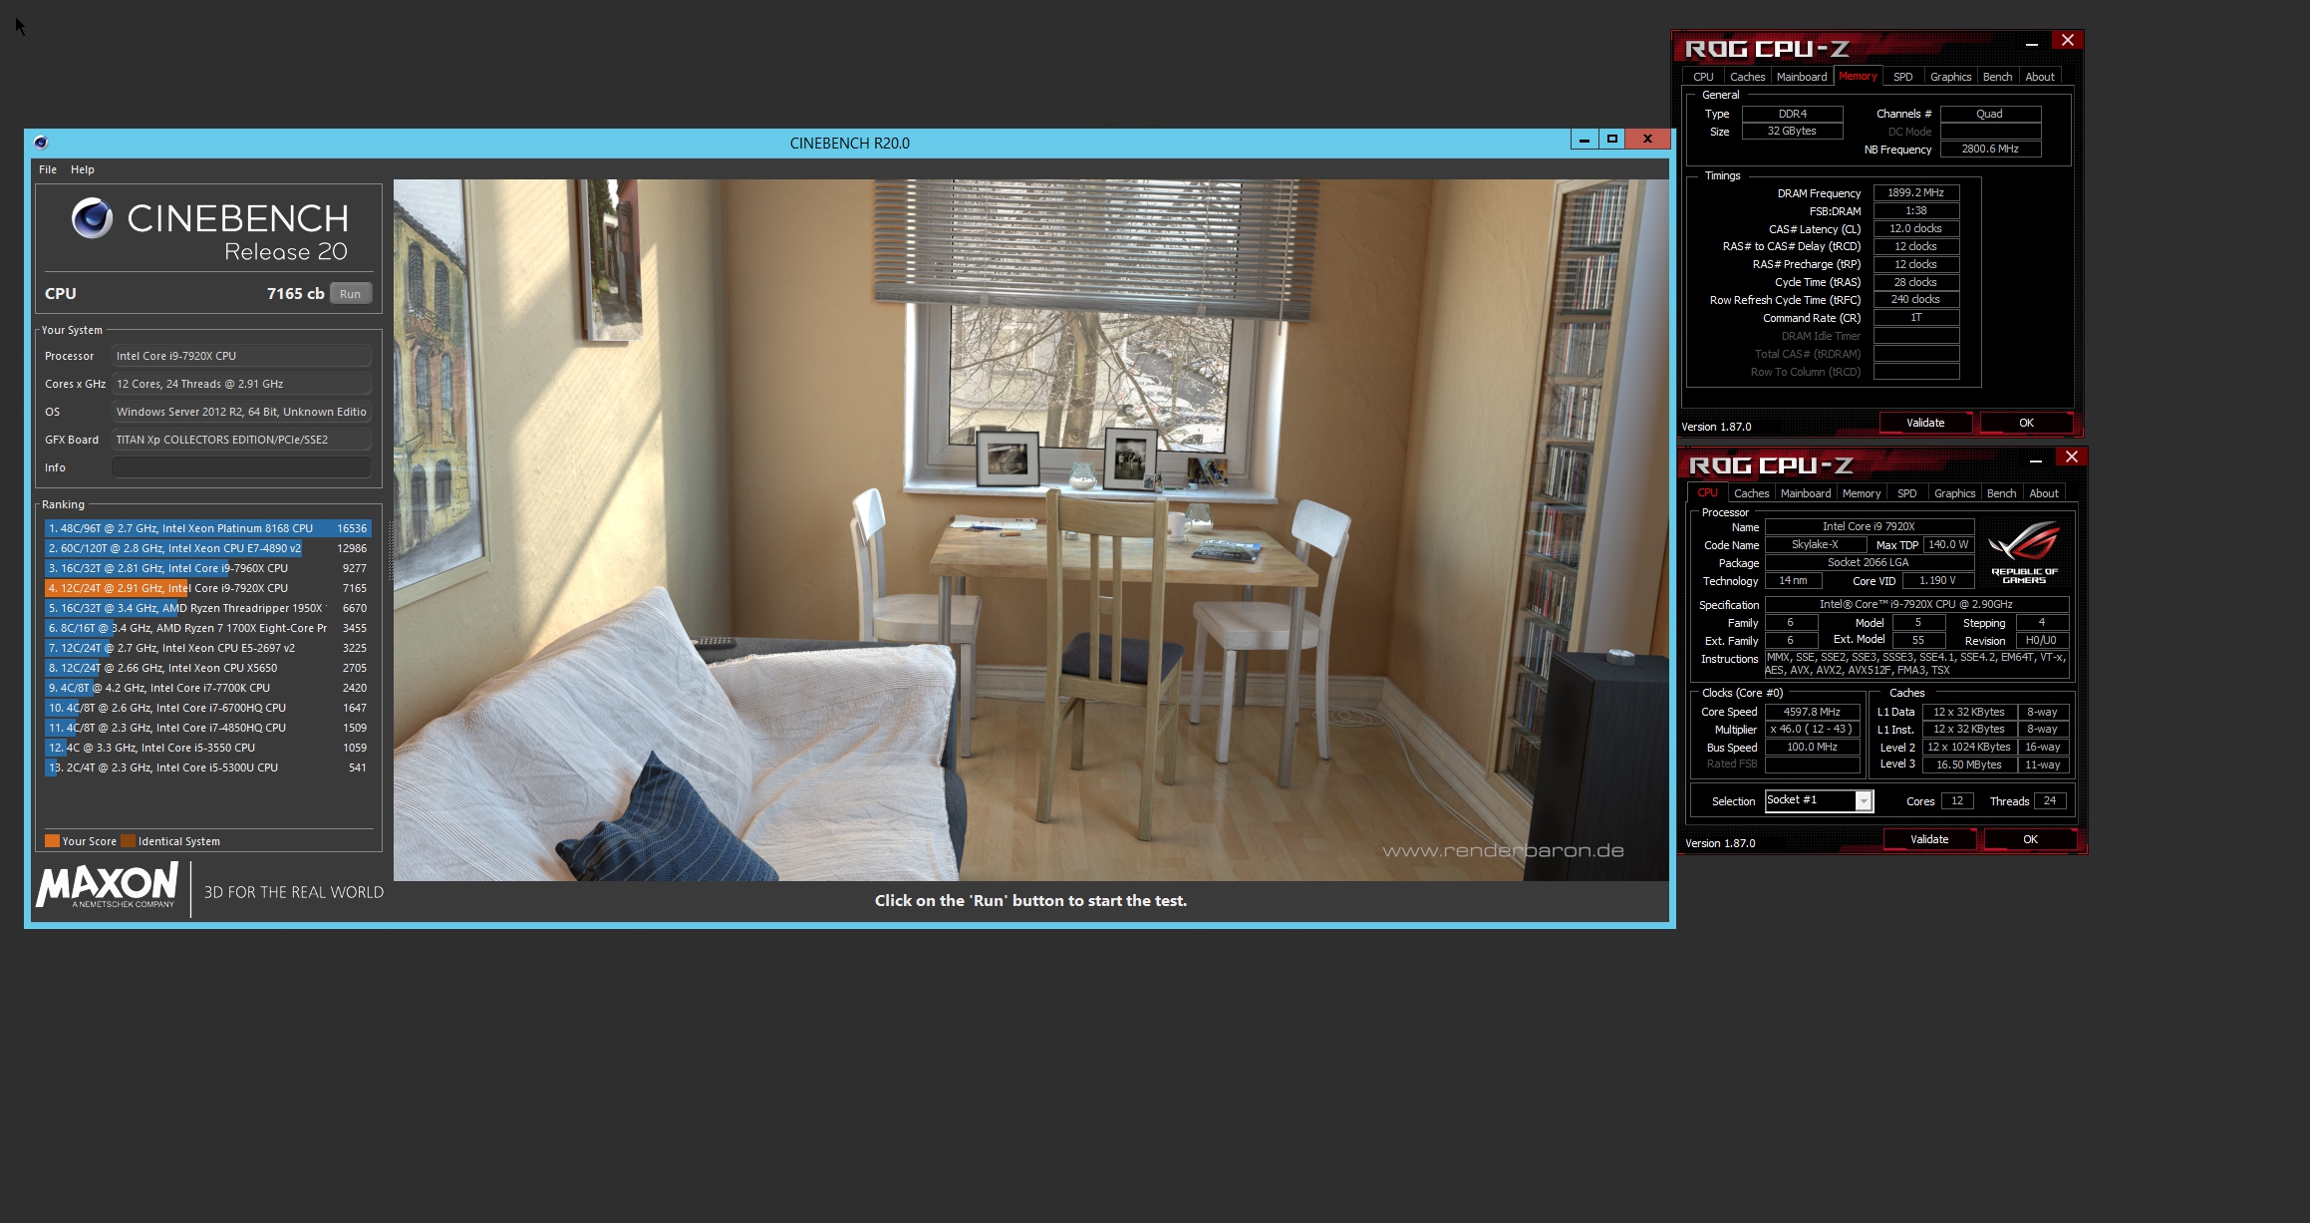Select ranking row Intel Core i5-3550

click(x=207, y=748)
